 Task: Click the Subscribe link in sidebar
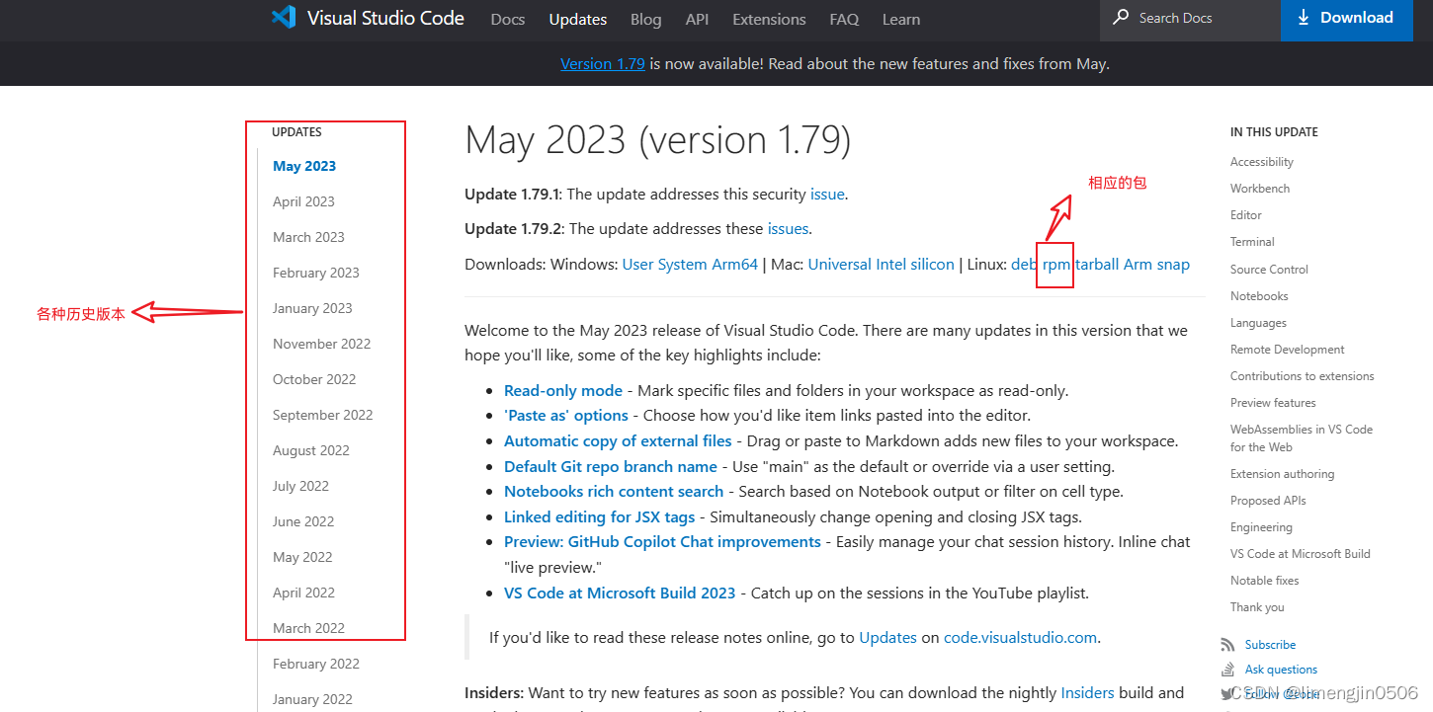point(1270,645)
